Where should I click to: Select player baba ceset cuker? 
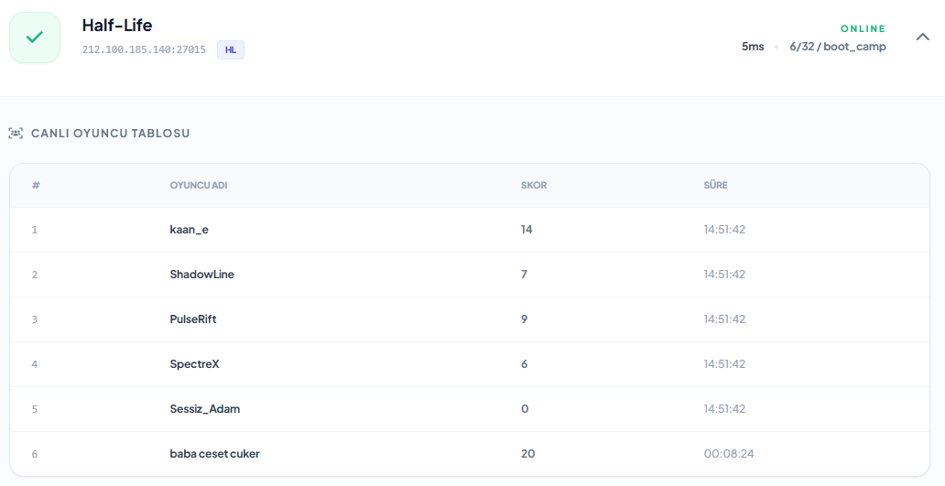(x=215, y=454)
